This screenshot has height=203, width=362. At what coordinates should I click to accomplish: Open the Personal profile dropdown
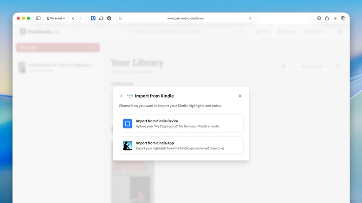[x=56, y=18]
